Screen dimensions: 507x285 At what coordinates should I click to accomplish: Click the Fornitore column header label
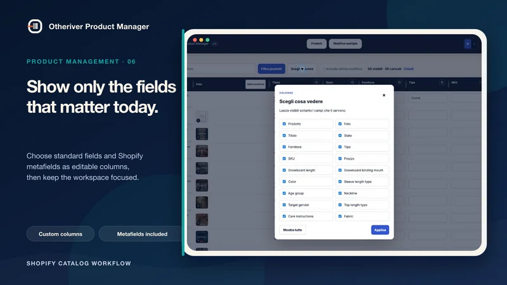368,82
